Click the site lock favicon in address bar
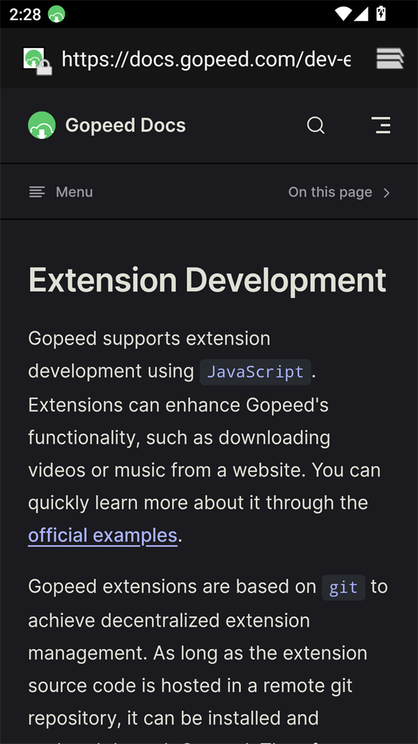 pyautogui.click(x=36, y=60)
